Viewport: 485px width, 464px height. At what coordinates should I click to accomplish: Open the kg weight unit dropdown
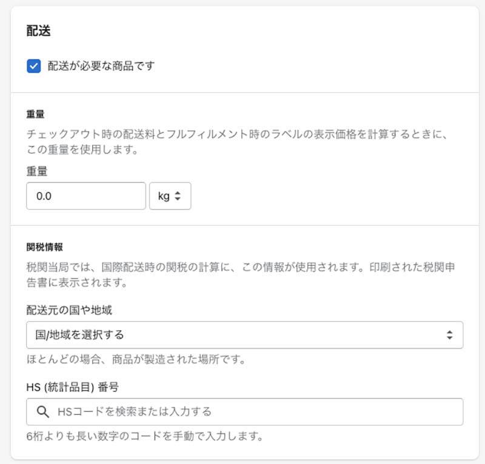170,196
